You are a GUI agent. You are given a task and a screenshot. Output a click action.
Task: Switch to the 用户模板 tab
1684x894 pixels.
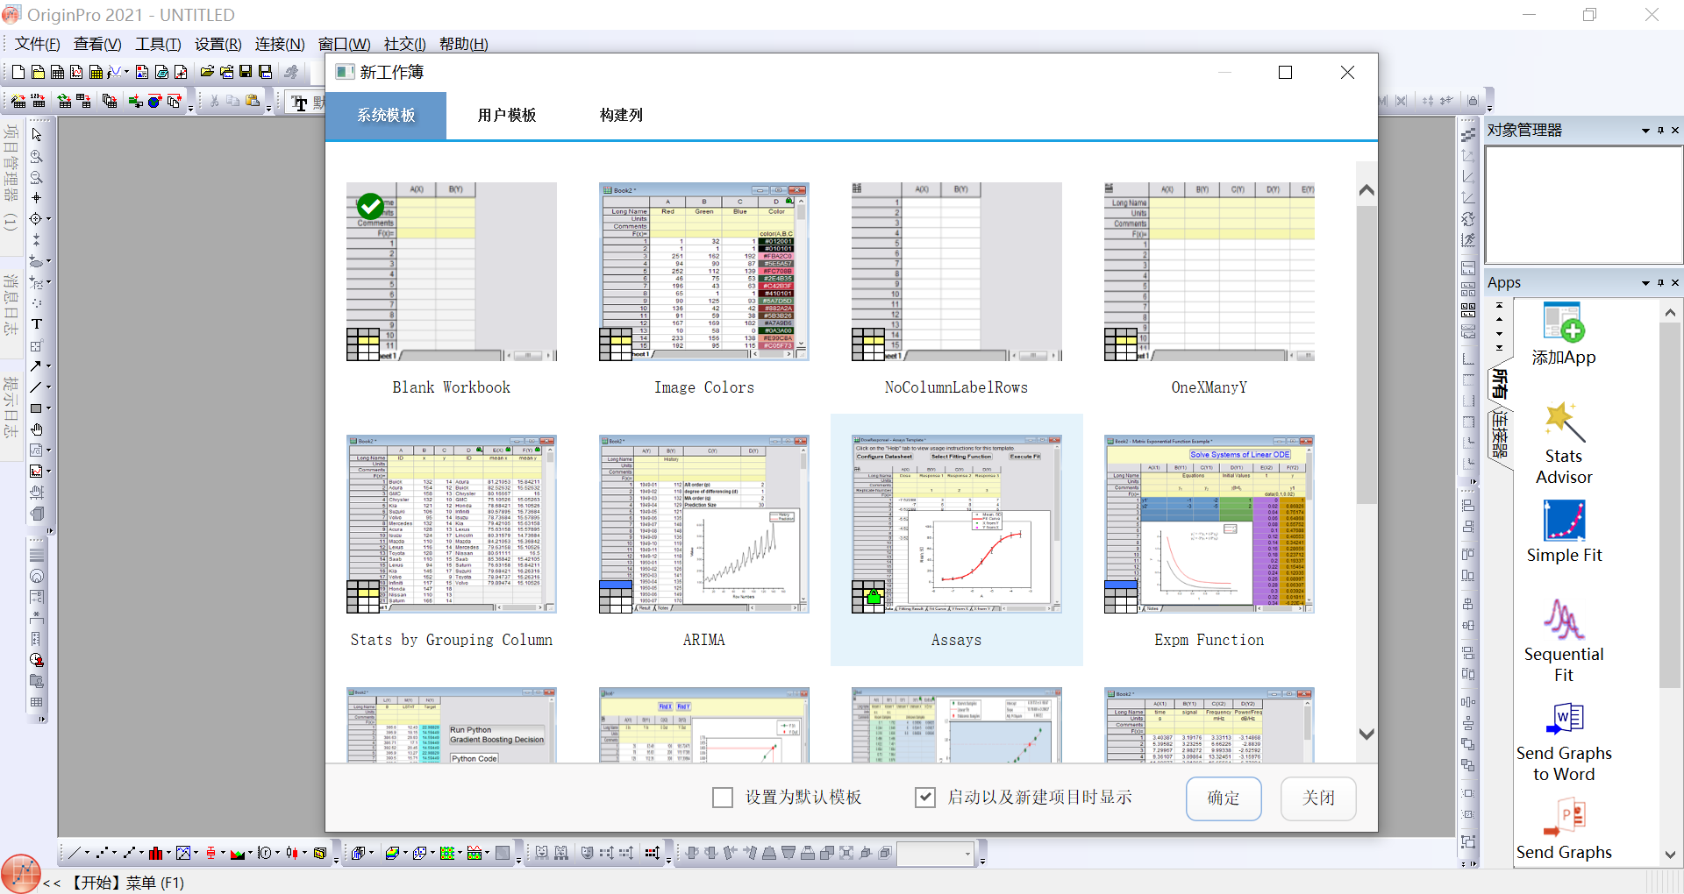507,115
